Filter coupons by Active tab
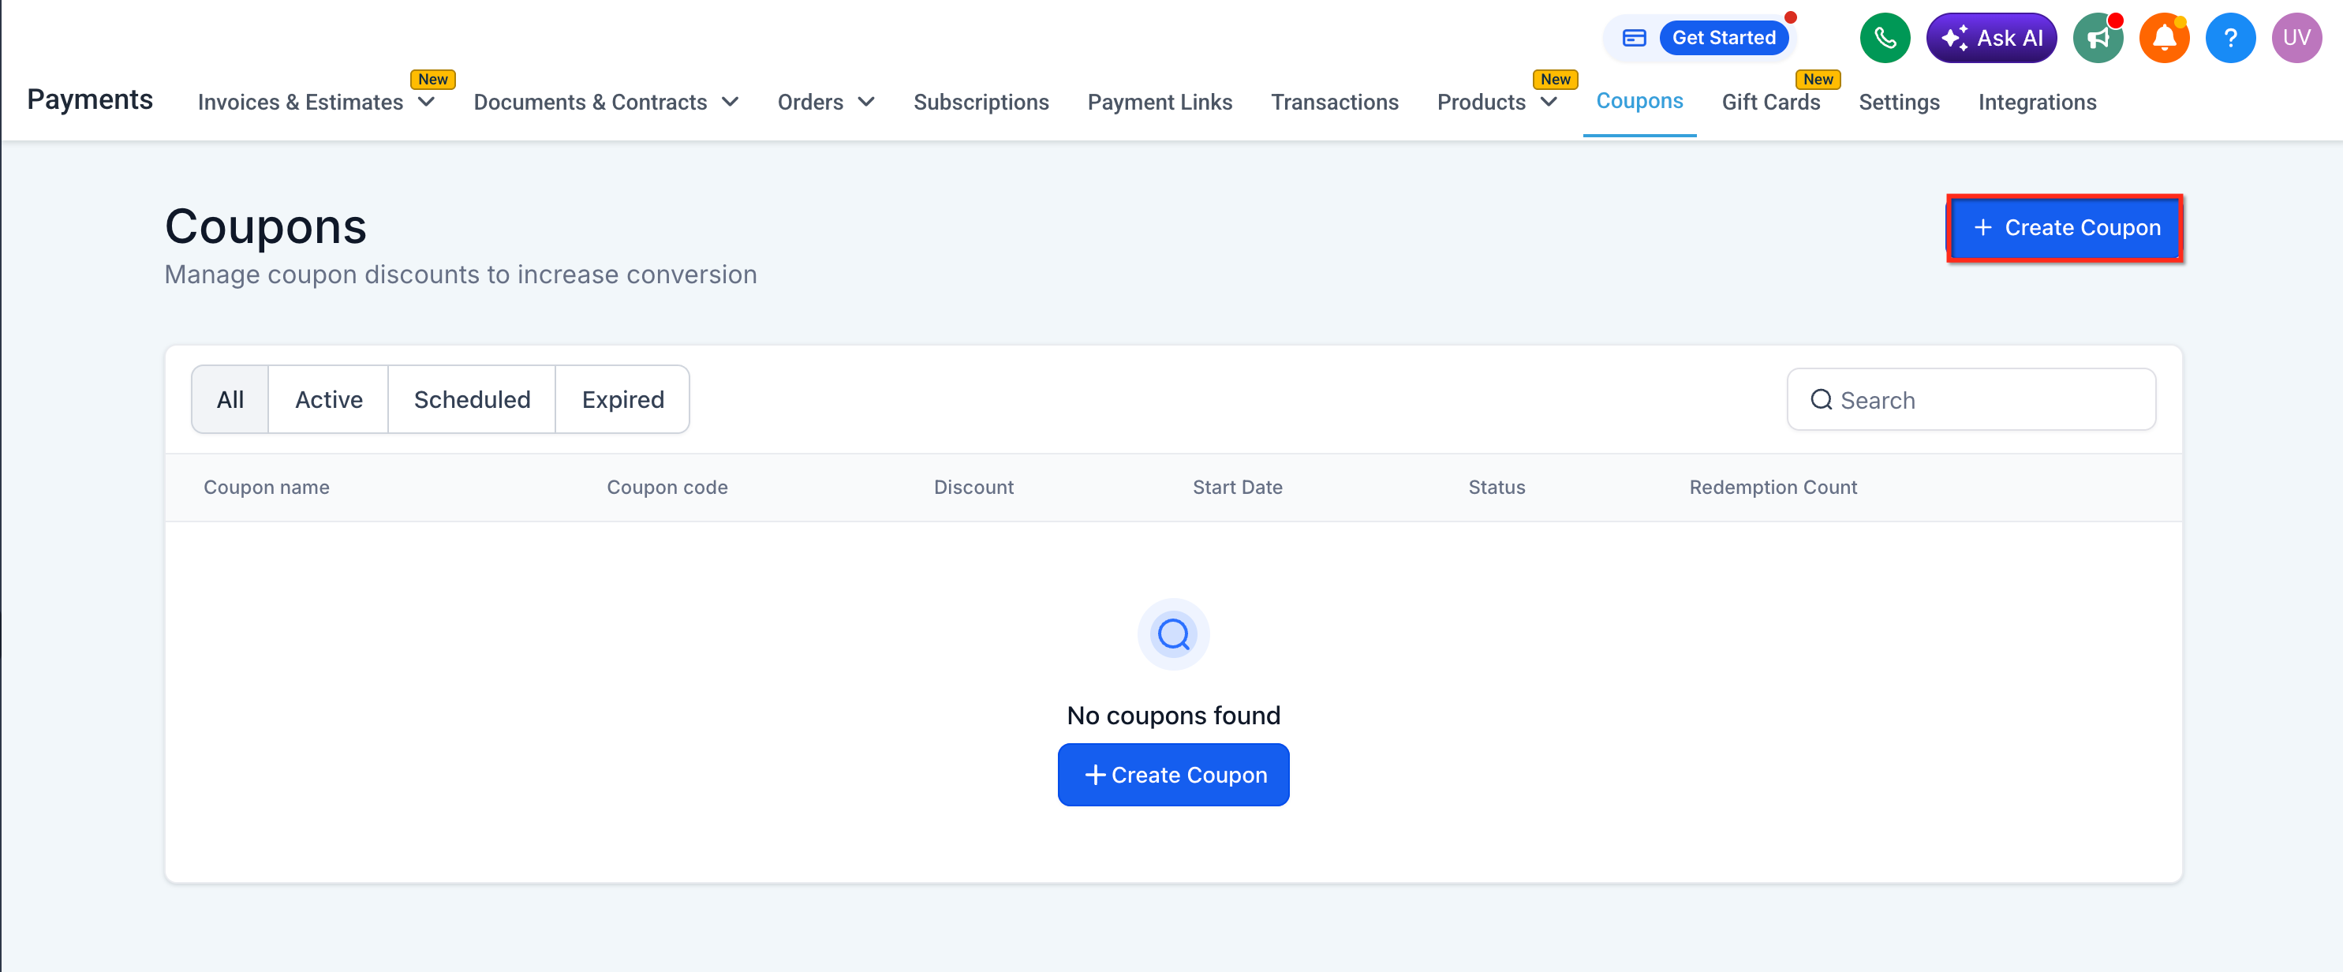The height and width of the screenshot is (972, 2343). coord(328,400)
